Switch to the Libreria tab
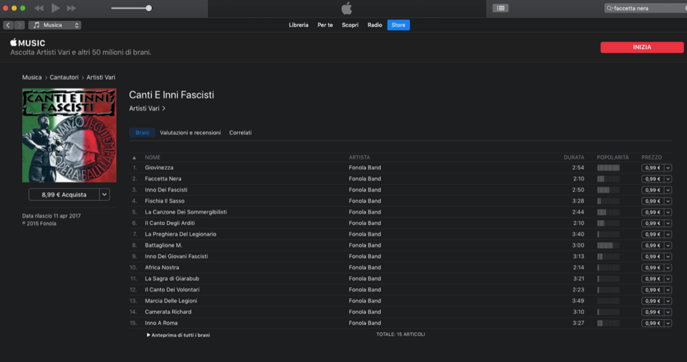 (299, 25)
